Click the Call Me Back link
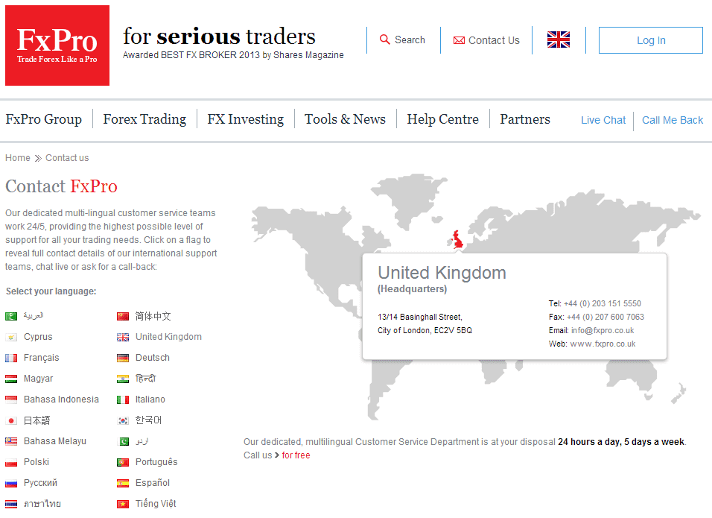The width and height of the screenshot is (712, 518). click(x=672, y=120)
